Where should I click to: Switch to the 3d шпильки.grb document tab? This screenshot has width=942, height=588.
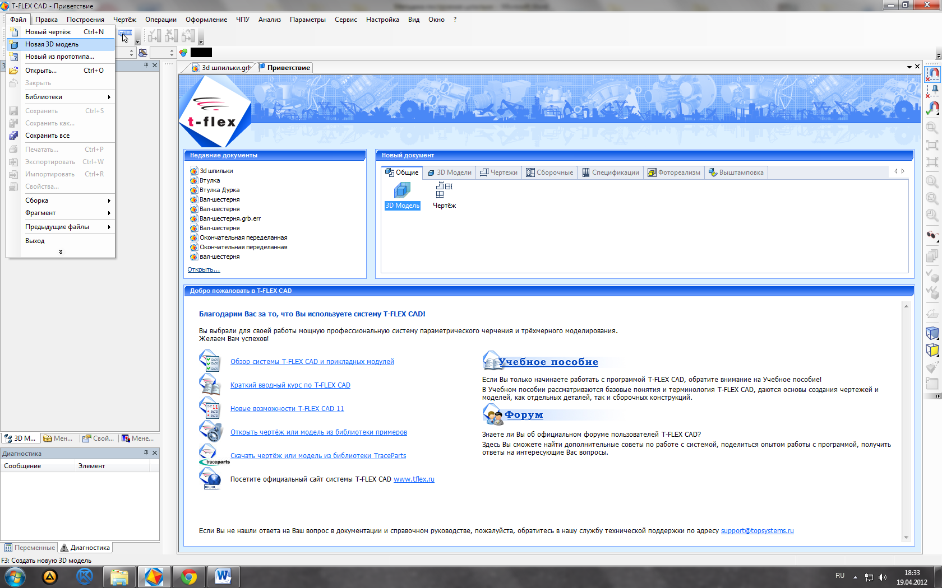pos(221,68)
